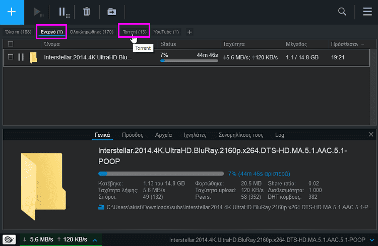Click the move to folder icon
This screenshot has width=378, height=246.
[111, 12]
